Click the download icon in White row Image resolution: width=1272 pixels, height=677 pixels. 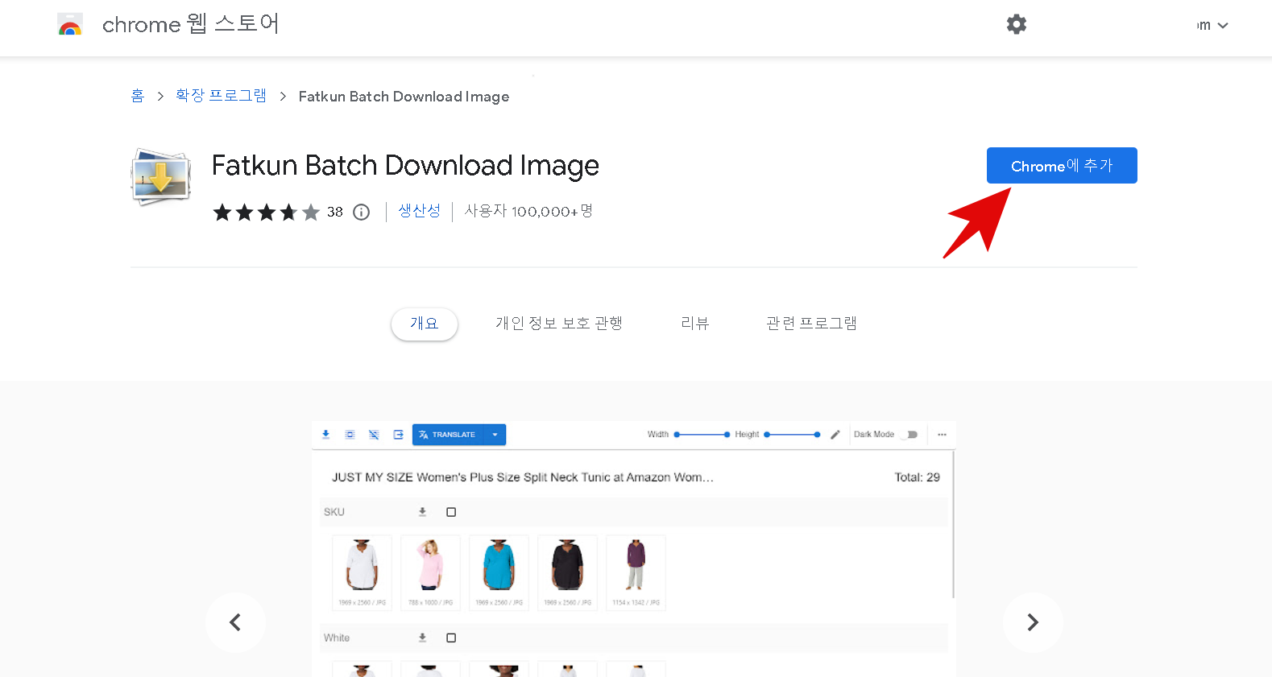[x=422, y=638]
